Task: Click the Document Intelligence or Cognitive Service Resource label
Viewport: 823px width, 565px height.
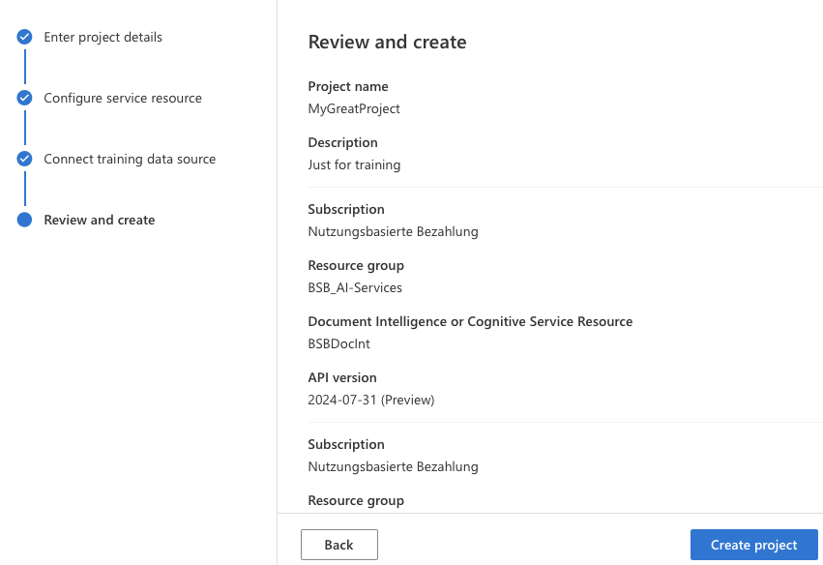Action: (x=470, y=321)
